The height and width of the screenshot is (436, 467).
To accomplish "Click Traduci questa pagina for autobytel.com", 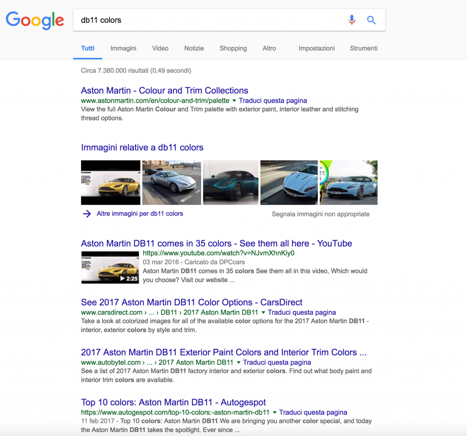I will [277, 362].
